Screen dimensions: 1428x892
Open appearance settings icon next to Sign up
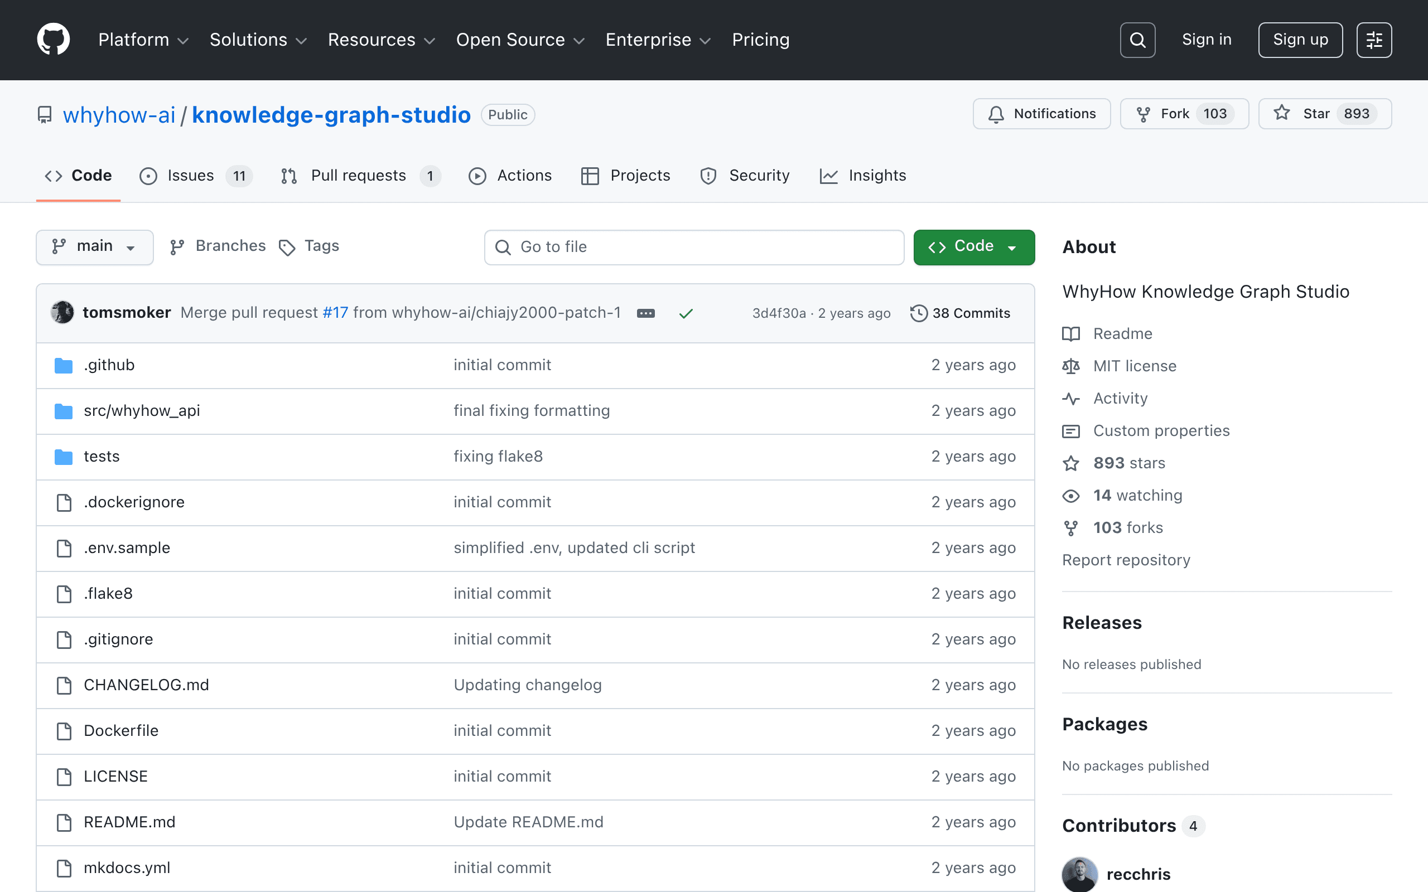click(x=1374, y=40)
